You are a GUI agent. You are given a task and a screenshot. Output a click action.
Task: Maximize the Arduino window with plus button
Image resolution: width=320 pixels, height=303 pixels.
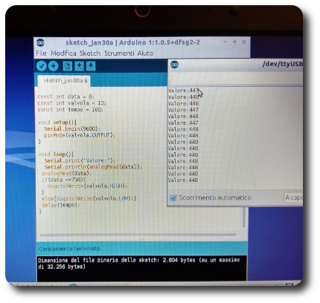[x=234, y=42]
